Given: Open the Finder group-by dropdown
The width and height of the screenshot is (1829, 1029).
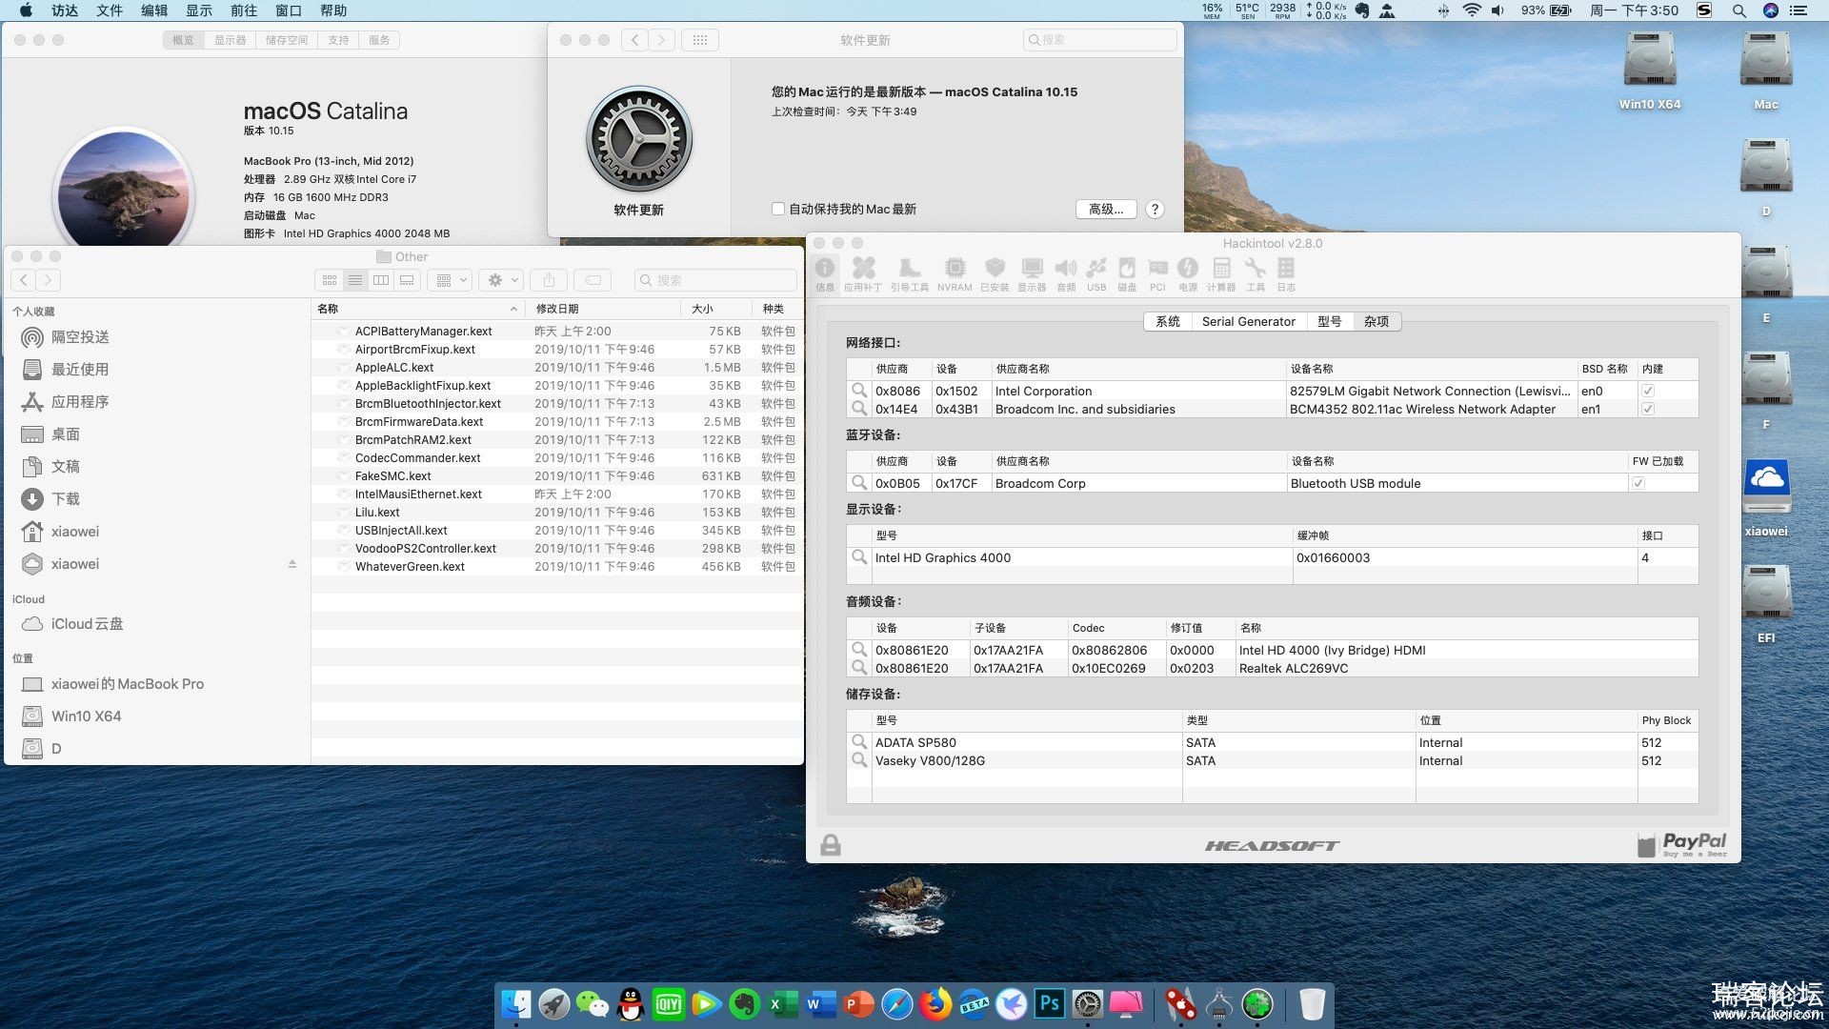Looking at the screenshot, I should [x=452, y=280].
